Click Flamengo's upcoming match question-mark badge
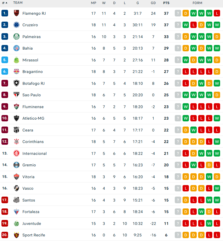This screenshot has width=223, height=241. coord(178,13)
